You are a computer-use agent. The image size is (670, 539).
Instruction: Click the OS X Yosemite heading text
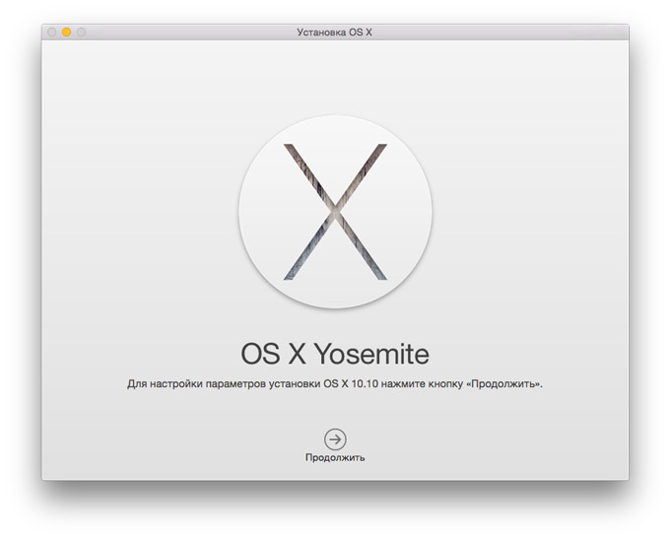(x=335, y=354)
